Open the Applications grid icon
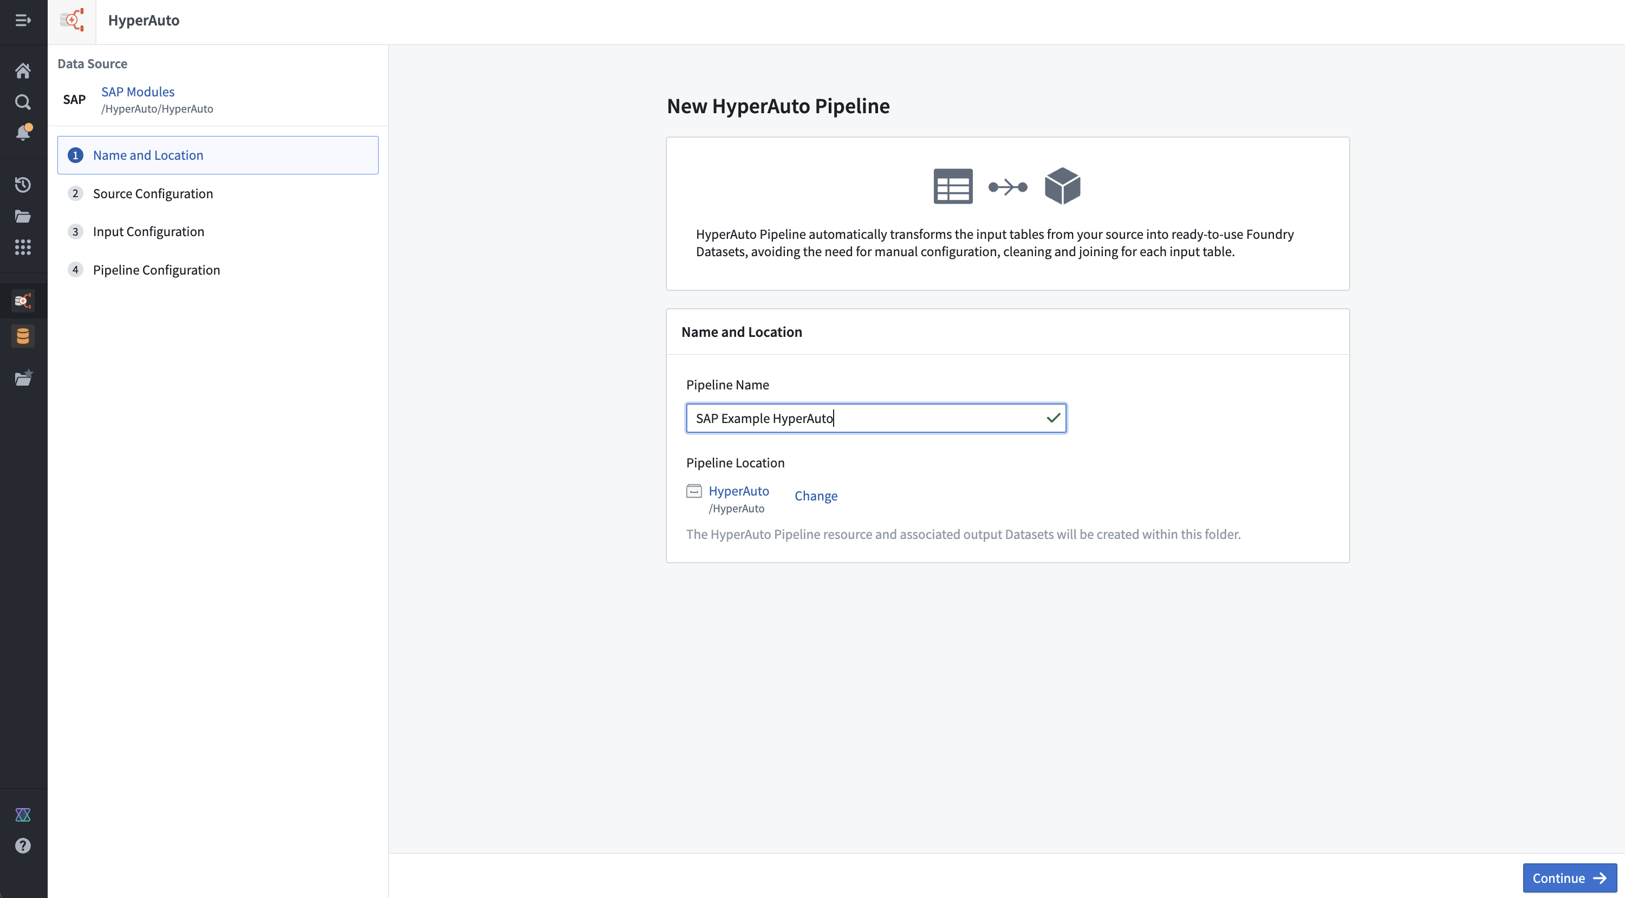This screenshot has height=898, width=1625. (23, 247)
